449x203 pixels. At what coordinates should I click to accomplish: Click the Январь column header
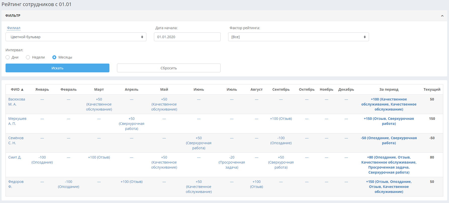coord(42,89)
